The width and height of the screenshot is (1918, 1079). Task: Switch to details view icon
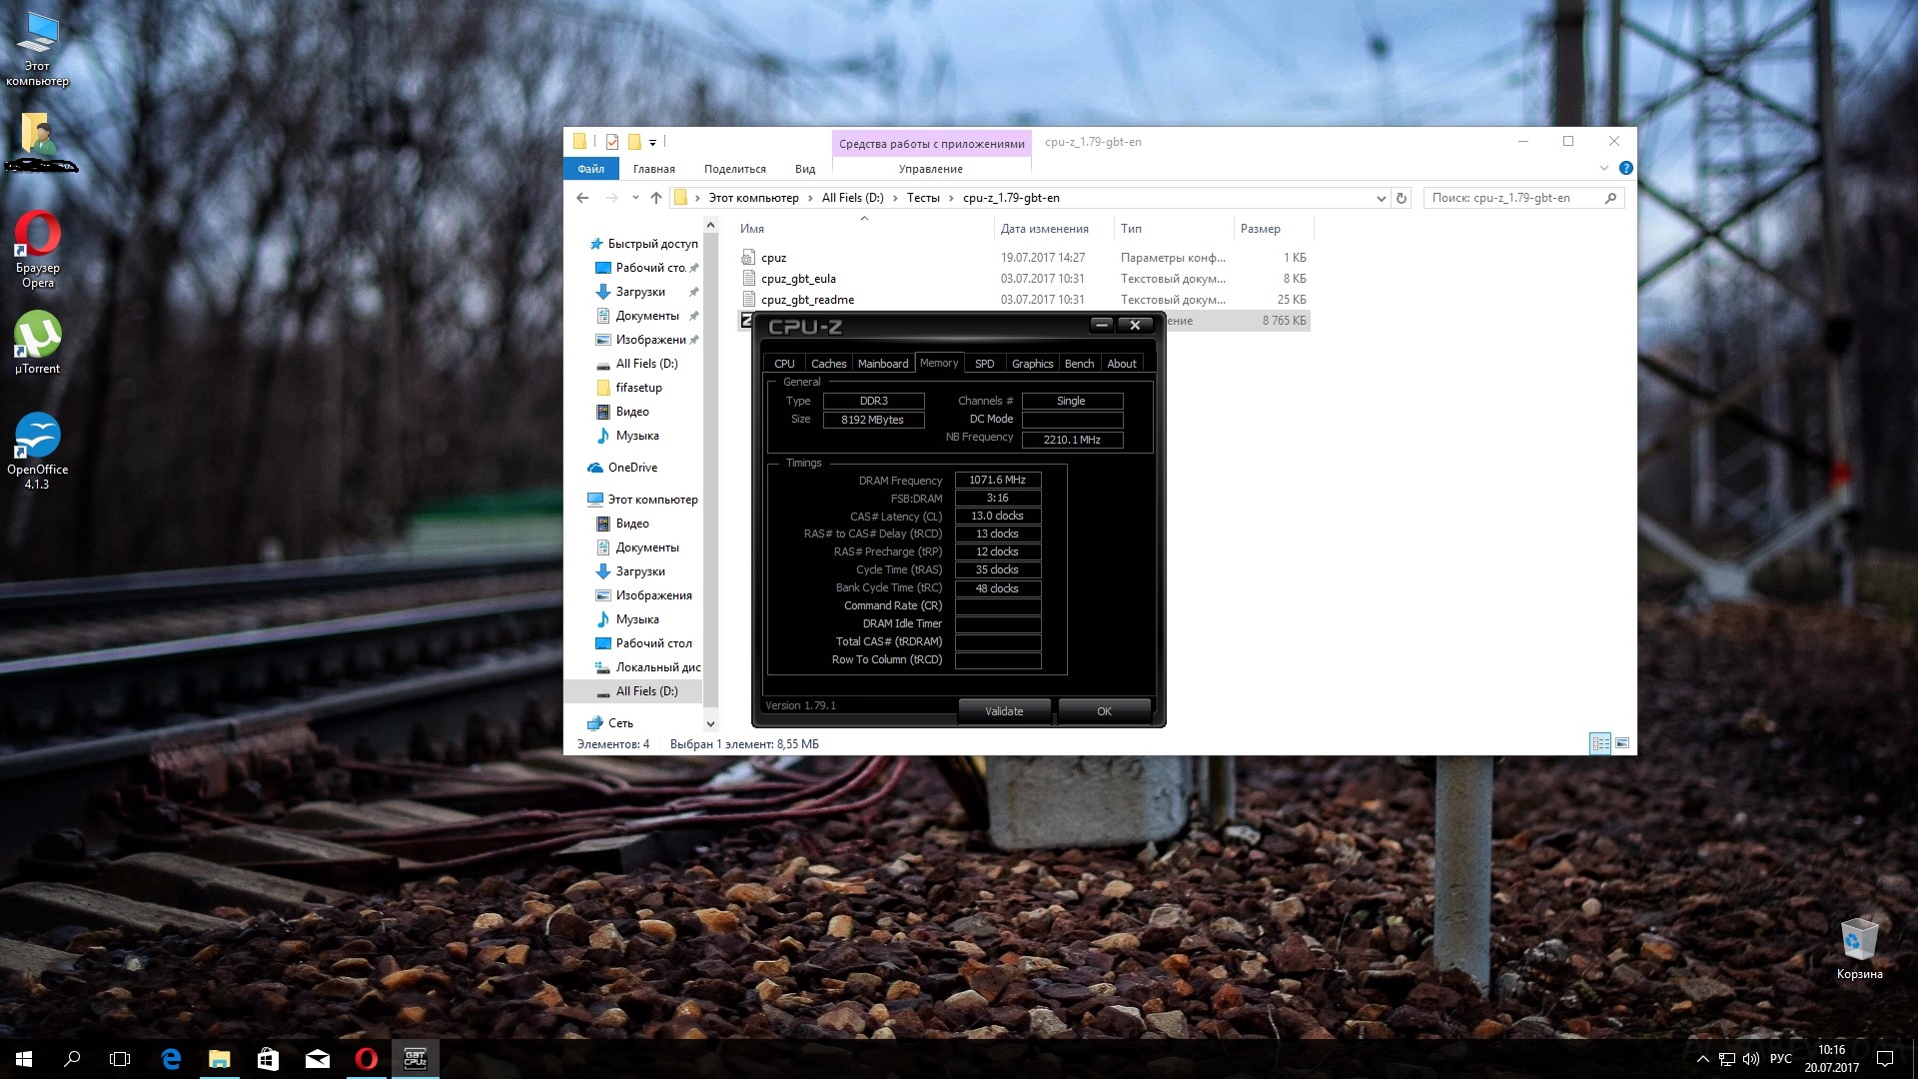(1600, 743)
